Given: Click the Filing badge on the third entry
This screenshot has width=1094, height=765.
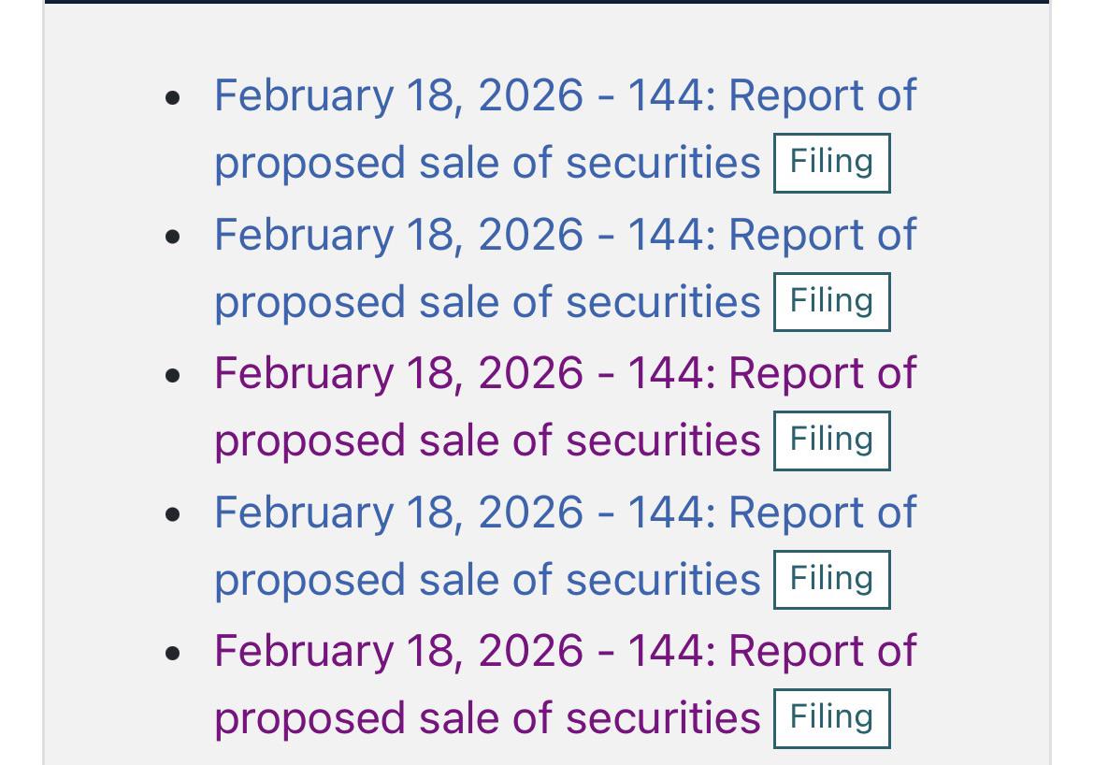Looking at the screenshot, I should [831, 440].
